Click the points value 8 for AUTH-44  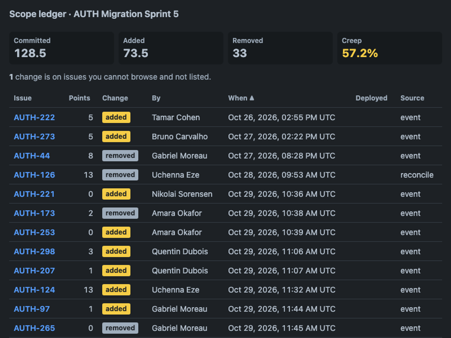coord(91,156)
